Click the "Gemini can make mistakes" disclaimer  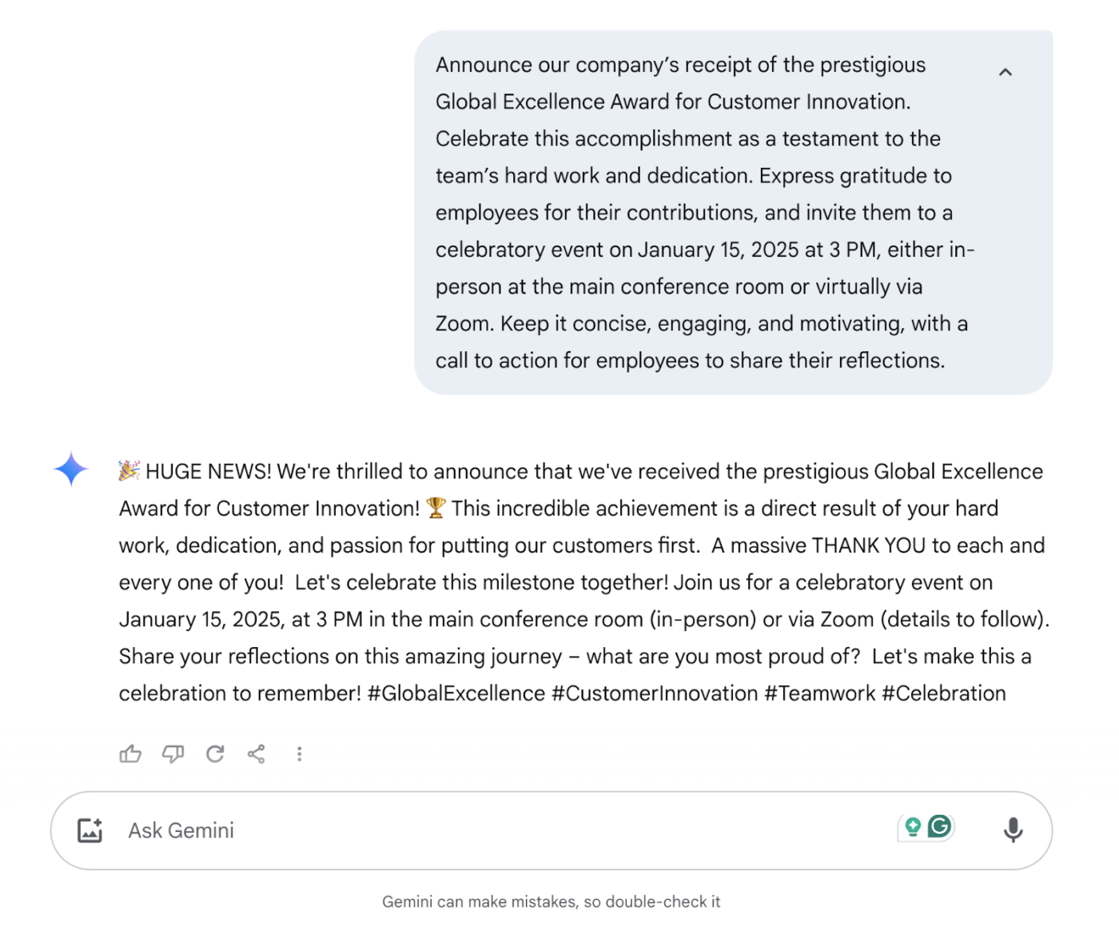[x=551, y=902]
